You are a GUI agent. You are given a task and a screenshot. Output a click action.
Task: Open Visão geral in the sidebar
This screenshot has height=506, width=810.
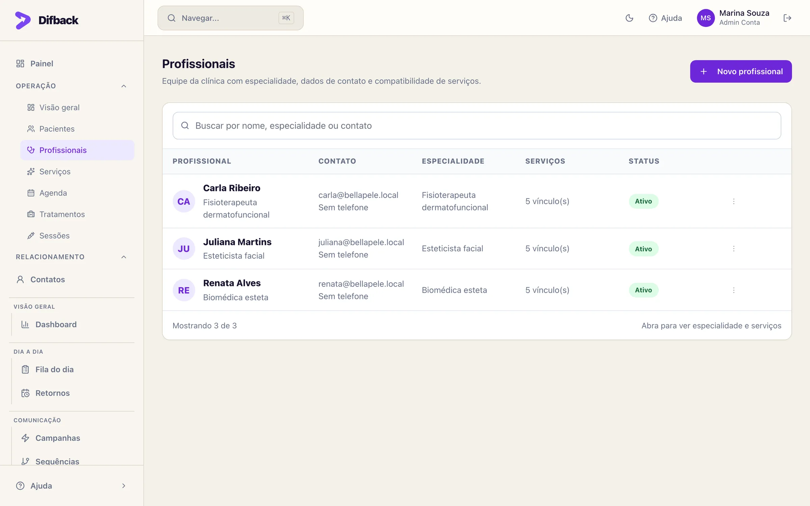click(x=77, y=108)
